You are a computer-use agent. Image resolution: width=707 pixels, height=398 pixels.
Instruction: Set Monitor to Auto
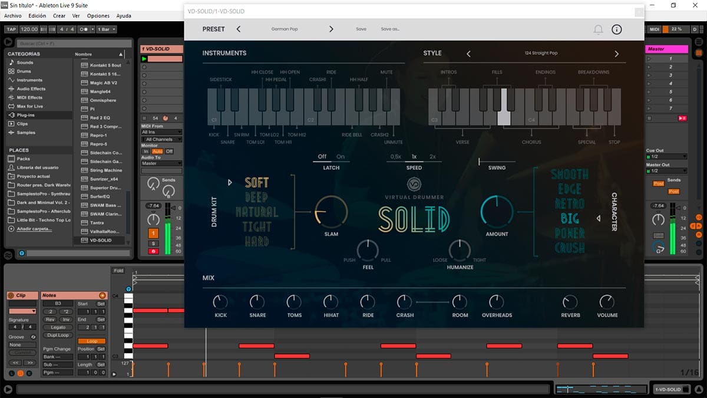[157, 152]
